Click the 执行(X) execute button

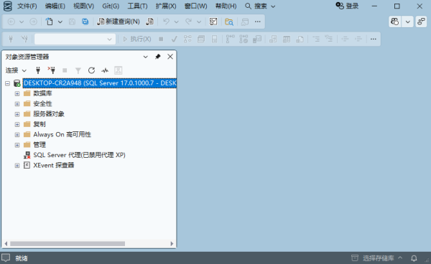point(137,39)
